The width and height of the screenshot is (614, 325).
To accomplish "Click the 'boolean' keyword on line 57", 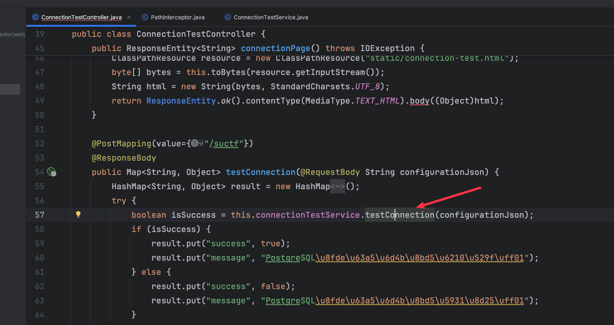I will [149, 215].
